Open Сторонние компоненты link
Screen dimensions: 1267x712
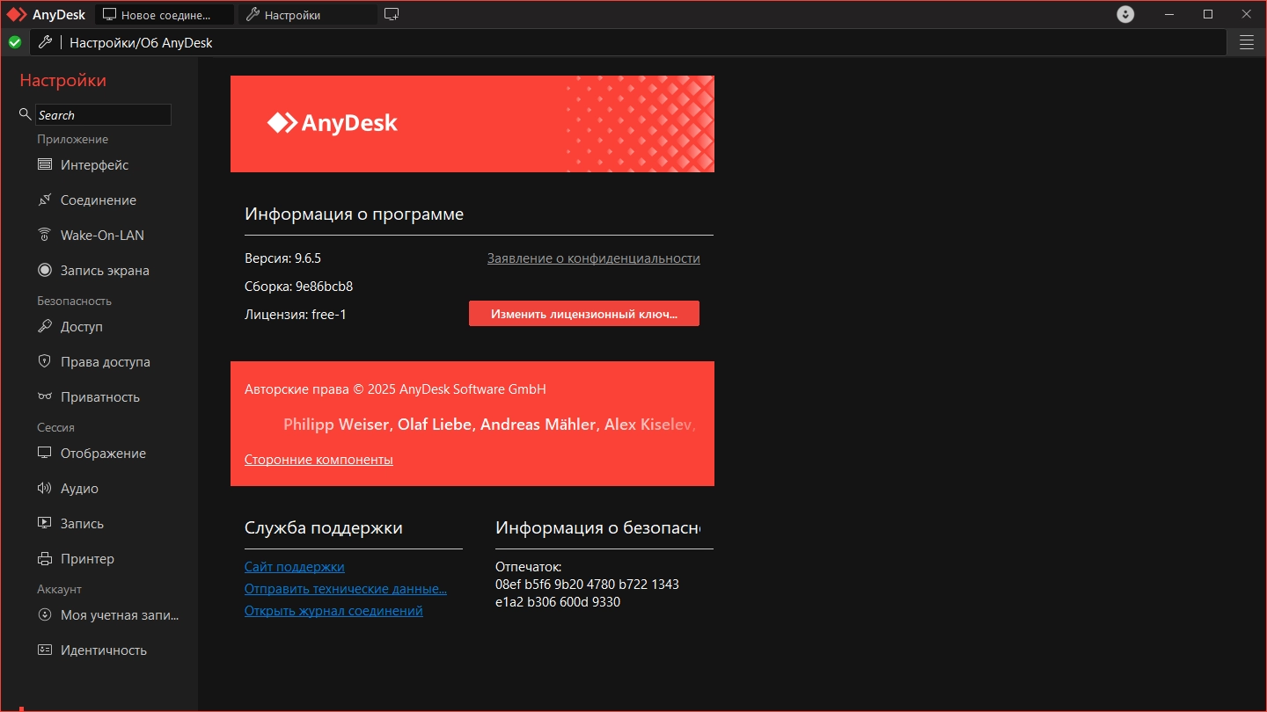tap(319, 460)
